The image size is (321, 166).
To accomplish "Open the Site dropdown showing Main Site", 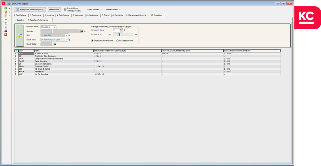I will click(67, 35).
